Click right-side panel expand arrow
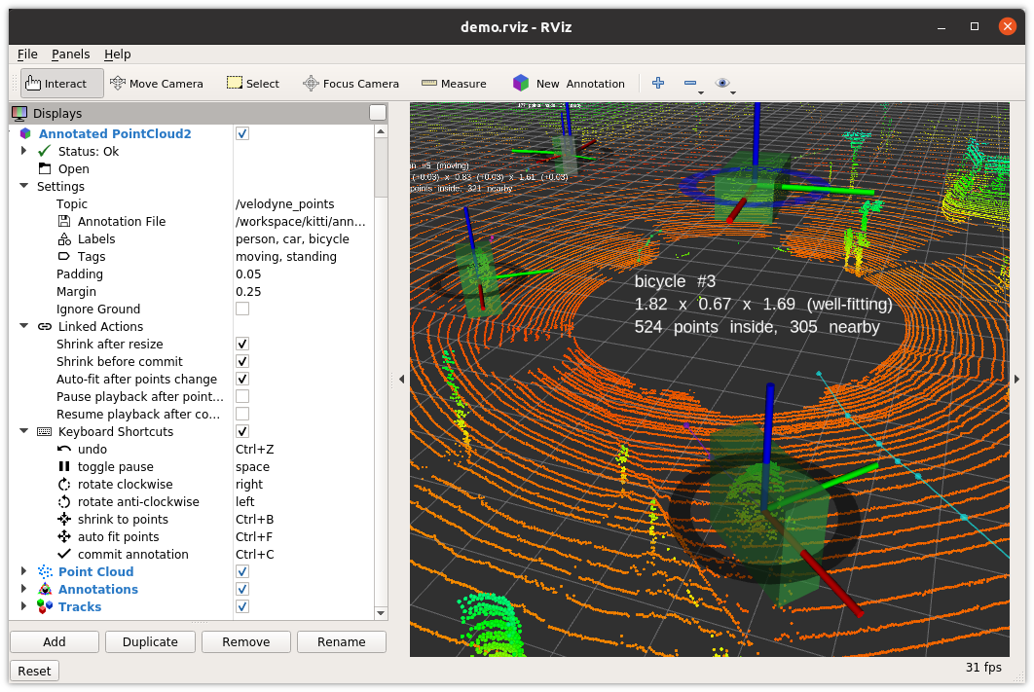Screen dimensions: 1034x692 pyautogui.click(x=1016, y=379)
